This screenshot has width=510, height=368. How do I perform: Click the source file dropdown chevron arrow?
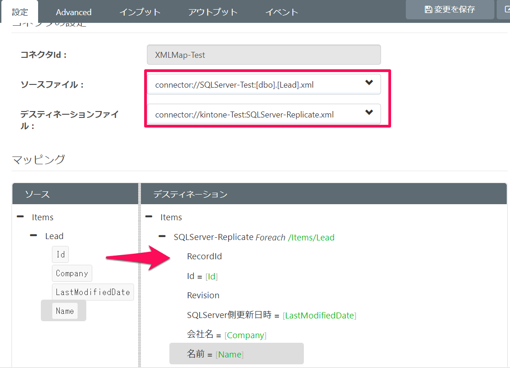[369, 83]
